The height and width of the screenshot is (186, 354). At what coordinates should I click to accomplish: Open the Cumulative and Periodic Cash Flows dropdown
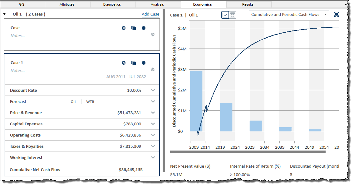pos(289,15)
